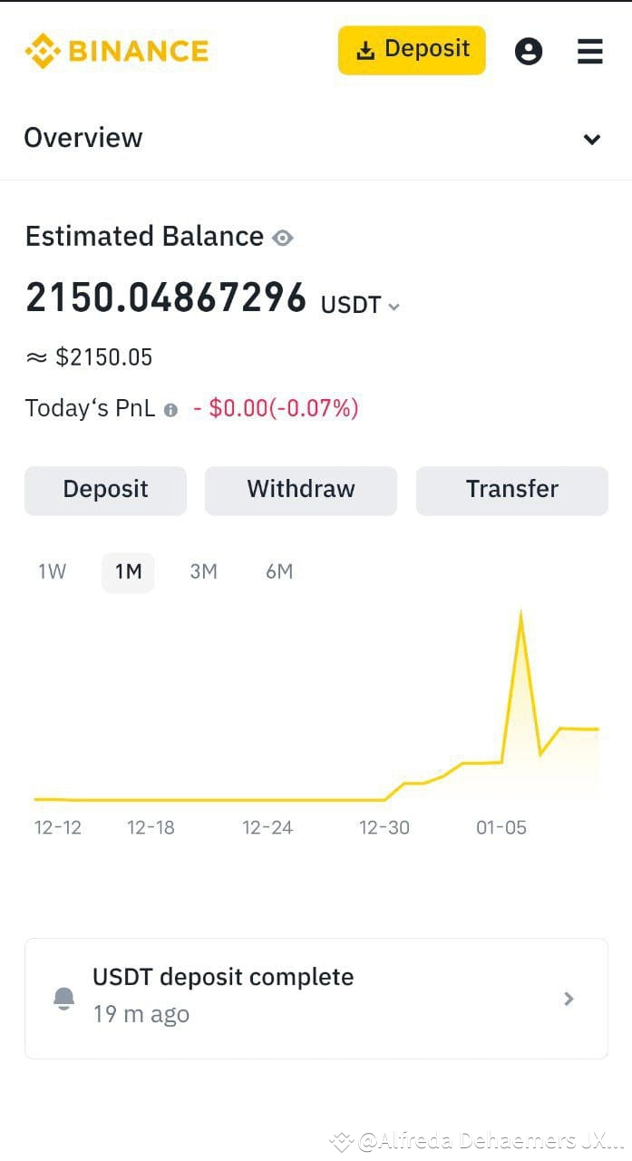Click the chart peak near 01-05
Viewport: 632px width, 1161px height.
tap(521, 612)
